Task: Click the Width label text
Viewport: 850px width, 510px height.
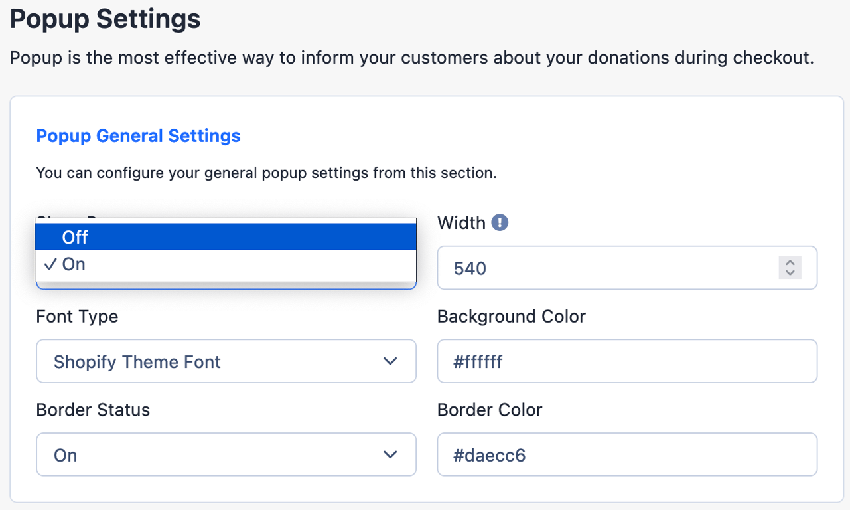Action: click(x=461, y=223)
